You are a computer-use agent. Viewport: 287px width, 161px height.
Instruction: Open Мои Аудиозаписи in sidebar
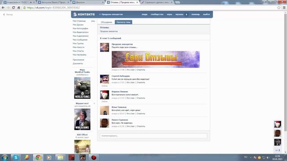point(81,36)
